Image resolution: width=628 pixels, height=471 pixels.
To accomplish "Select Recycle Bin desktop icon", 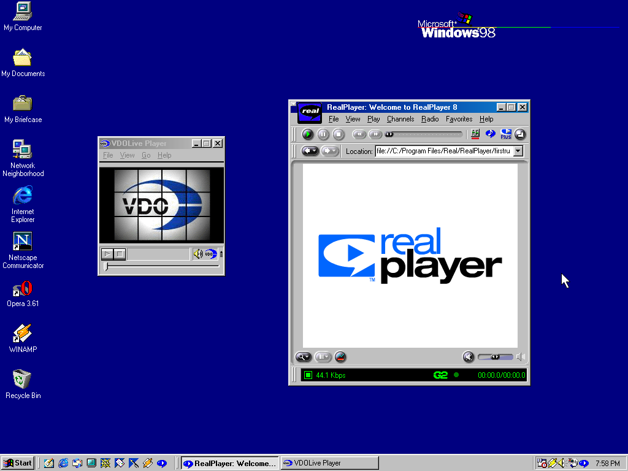I will [23, 384].
